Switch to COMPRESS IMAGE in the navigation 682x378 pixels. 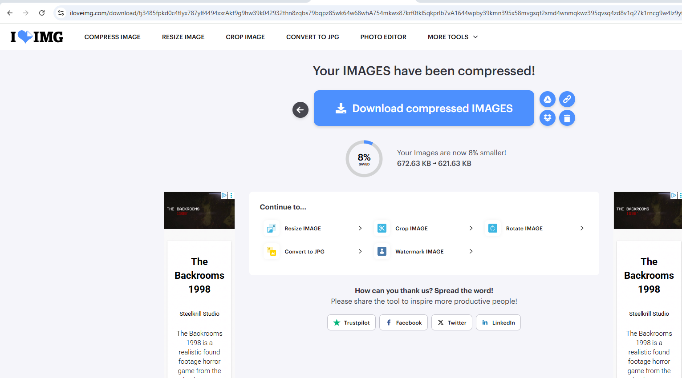point(112,37)
